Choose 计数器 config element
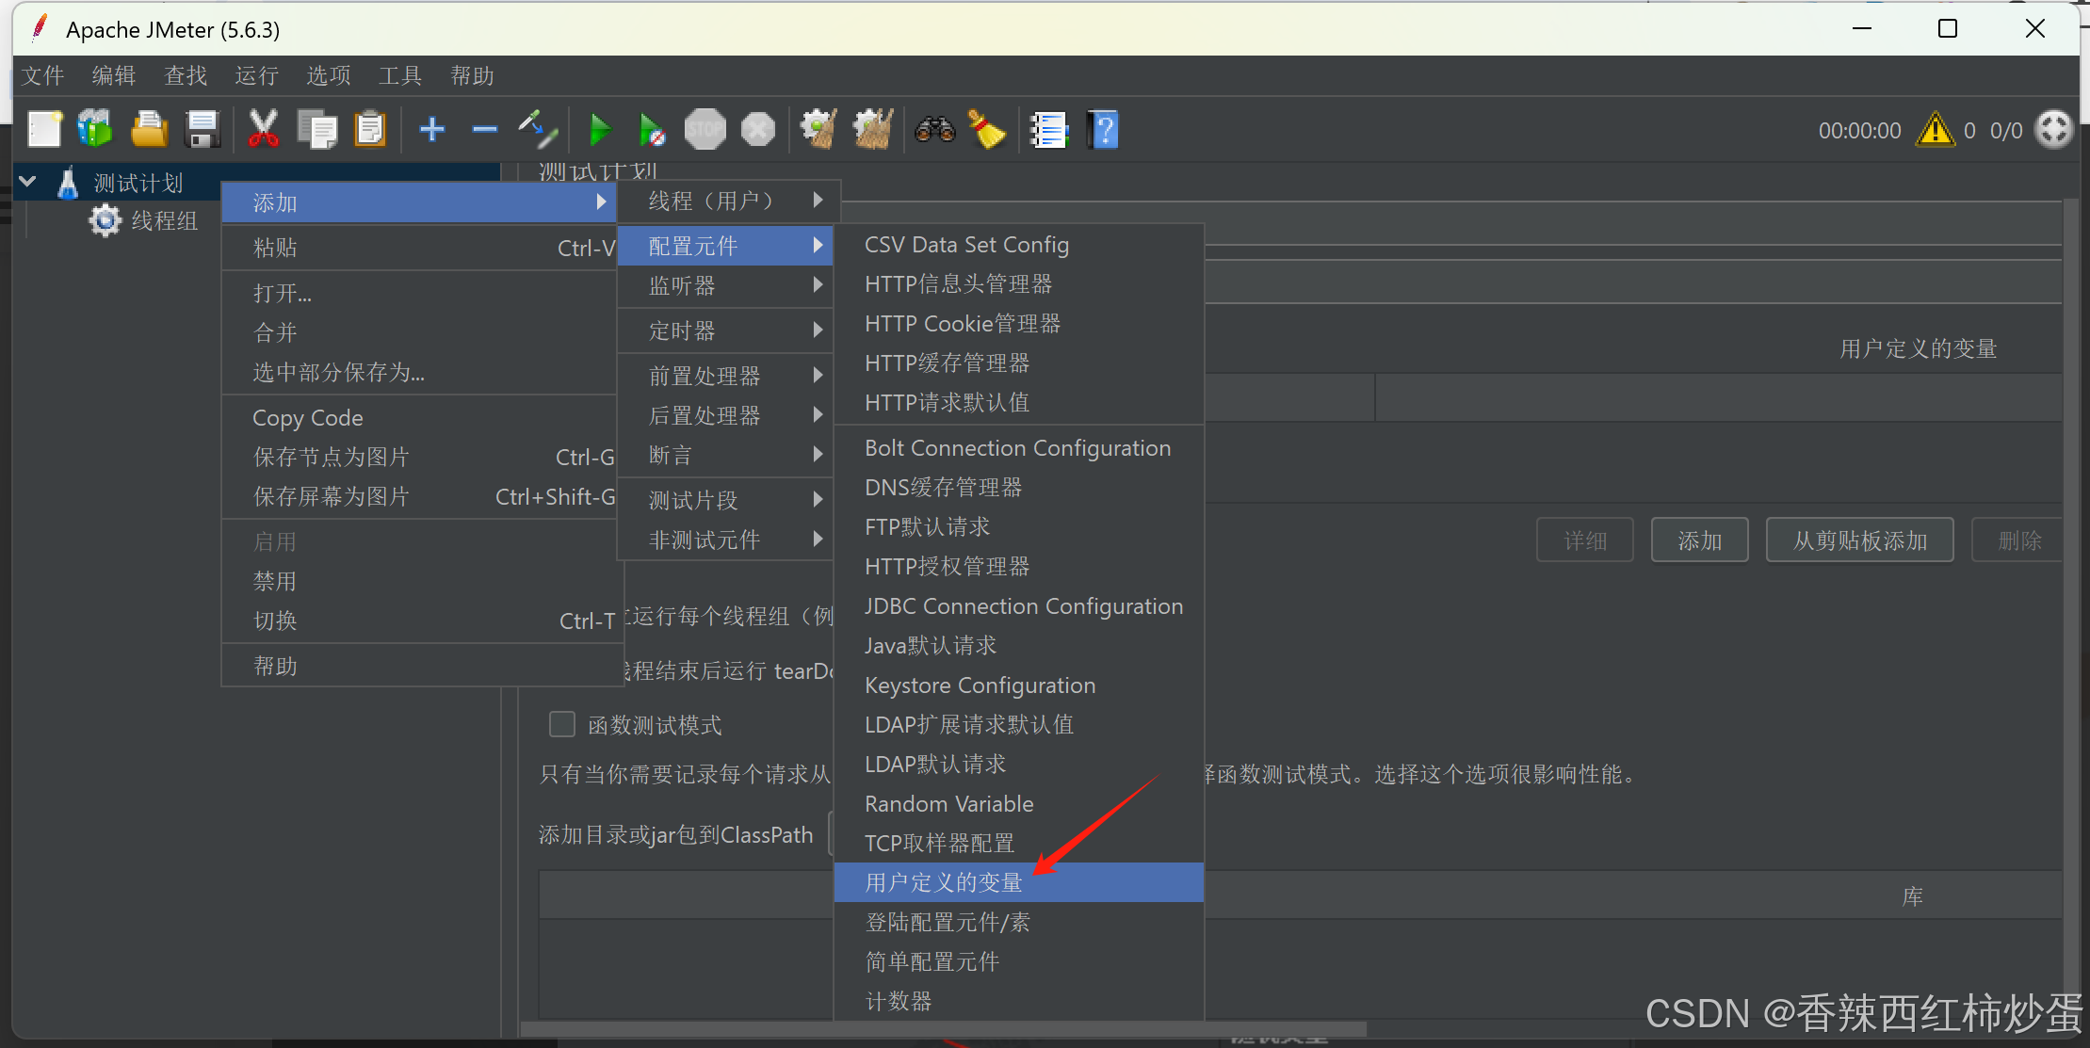The image size is (2090, 1048). (x=1019, y=1001)
